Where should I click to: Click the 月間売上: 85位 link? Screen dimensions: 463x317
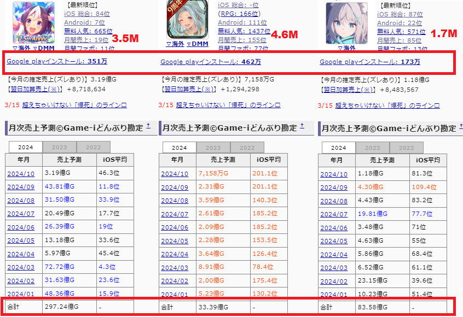pyautogui.click(x=399, y=40)
